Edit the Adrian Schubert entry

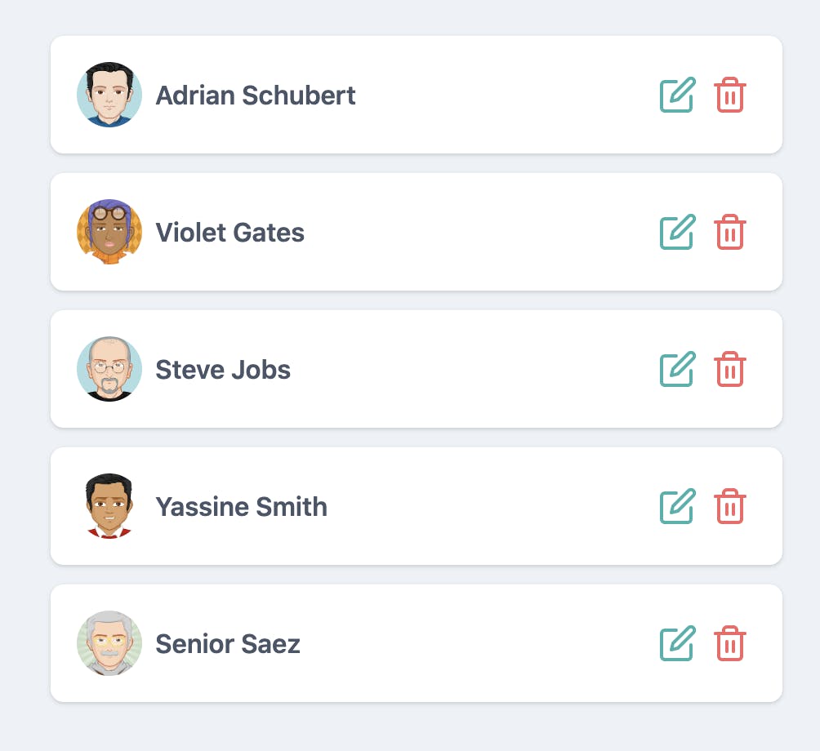678,95
